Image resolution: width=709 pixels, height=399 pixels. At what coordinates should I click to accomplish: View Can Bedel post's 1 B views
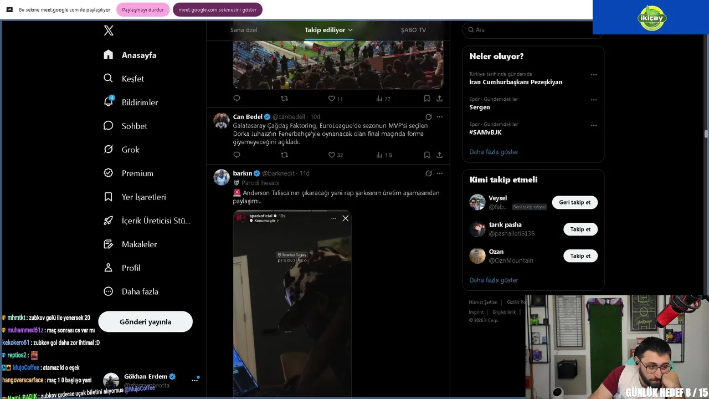384,155
